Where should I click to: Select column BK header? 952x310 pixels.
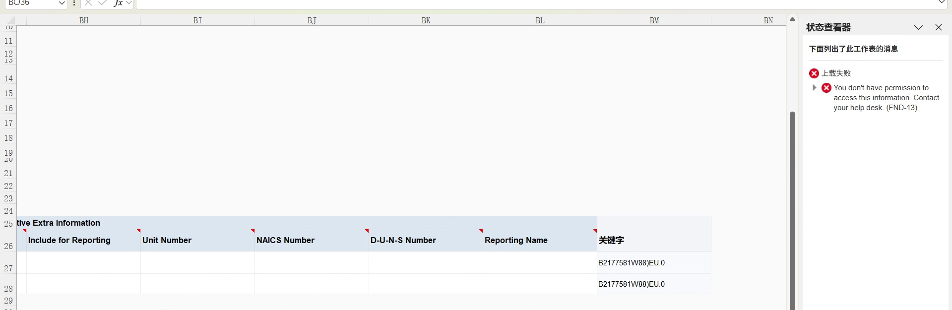pyautogui.click(x=426, y=20)
